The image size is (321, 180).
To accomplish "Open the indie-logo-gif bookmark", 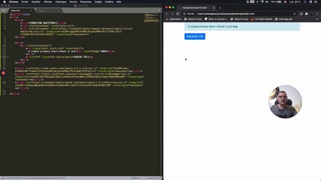I will click(x=283, y=19).
